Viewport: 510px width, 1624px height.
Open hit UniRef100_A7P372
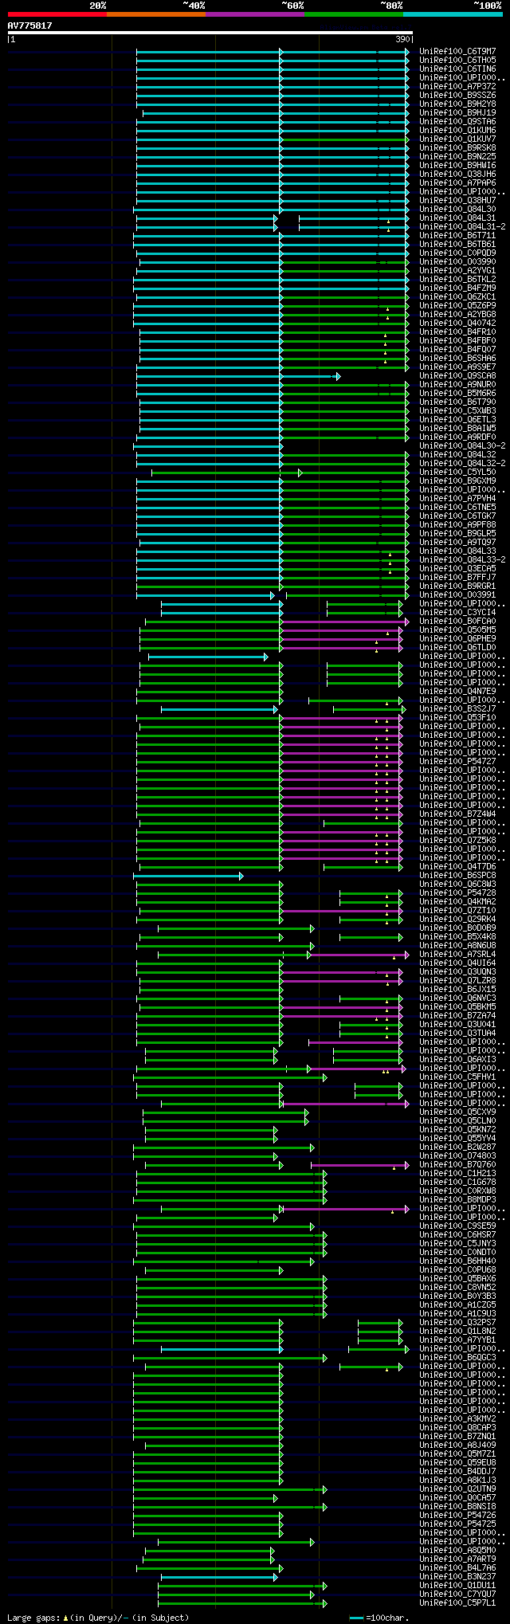(457, 86)
